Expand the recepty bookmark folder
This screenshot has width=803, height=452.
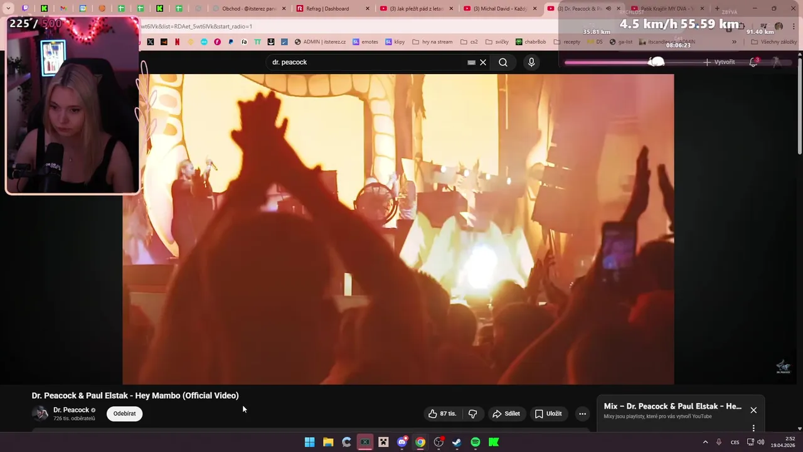567,42
